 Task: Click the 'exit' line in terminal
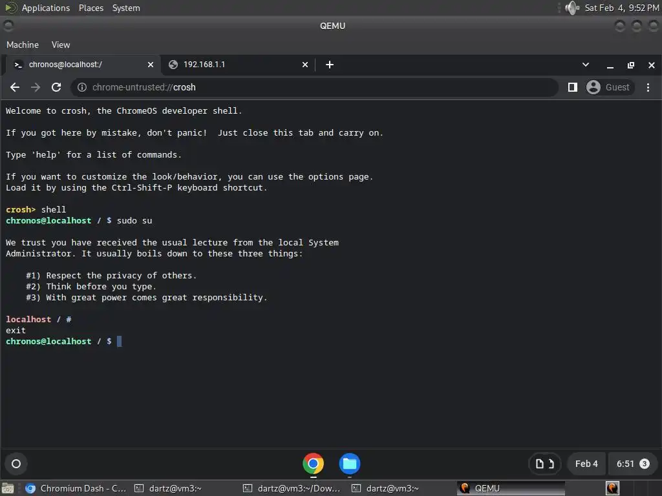point(16,330)
